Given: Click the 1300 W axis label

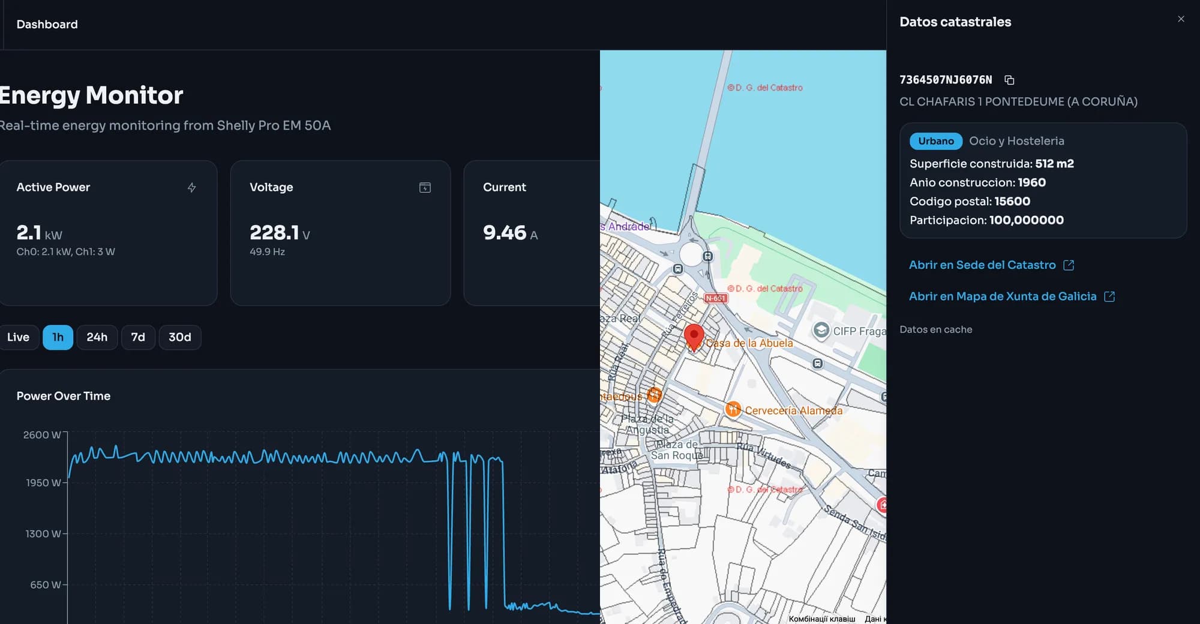Looking at the screenshot, I should [43, 534].
